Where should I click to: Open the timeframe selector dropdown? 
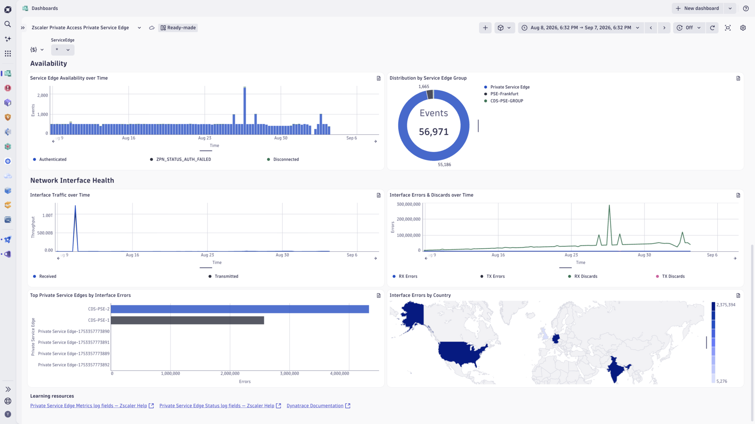[x=581, y=28]
